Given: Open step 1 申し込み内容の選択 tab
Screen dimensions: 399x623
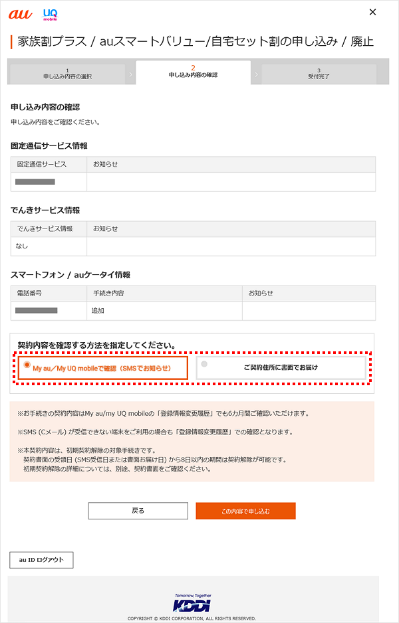Looking at the screenshot, I should [x=68, y=74].
